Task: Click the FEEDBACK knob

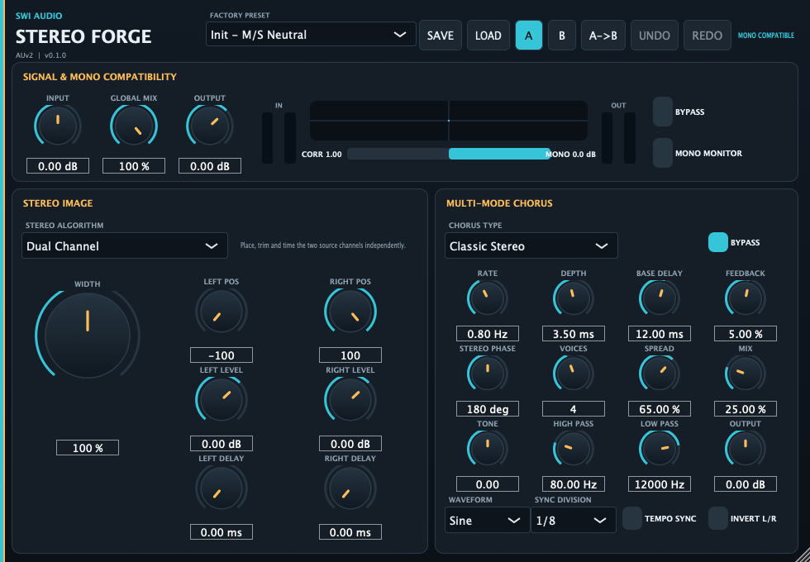Action: (x=746, y=298)
